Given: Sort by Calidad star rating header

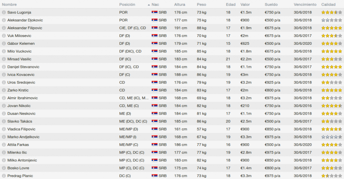Looking at the screenshot, I should (329, 5).
